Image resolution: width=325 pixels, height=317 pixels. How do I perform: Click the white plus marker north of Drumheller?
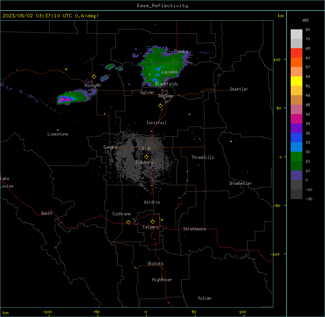pyautogui.click(x=231, y=141)
